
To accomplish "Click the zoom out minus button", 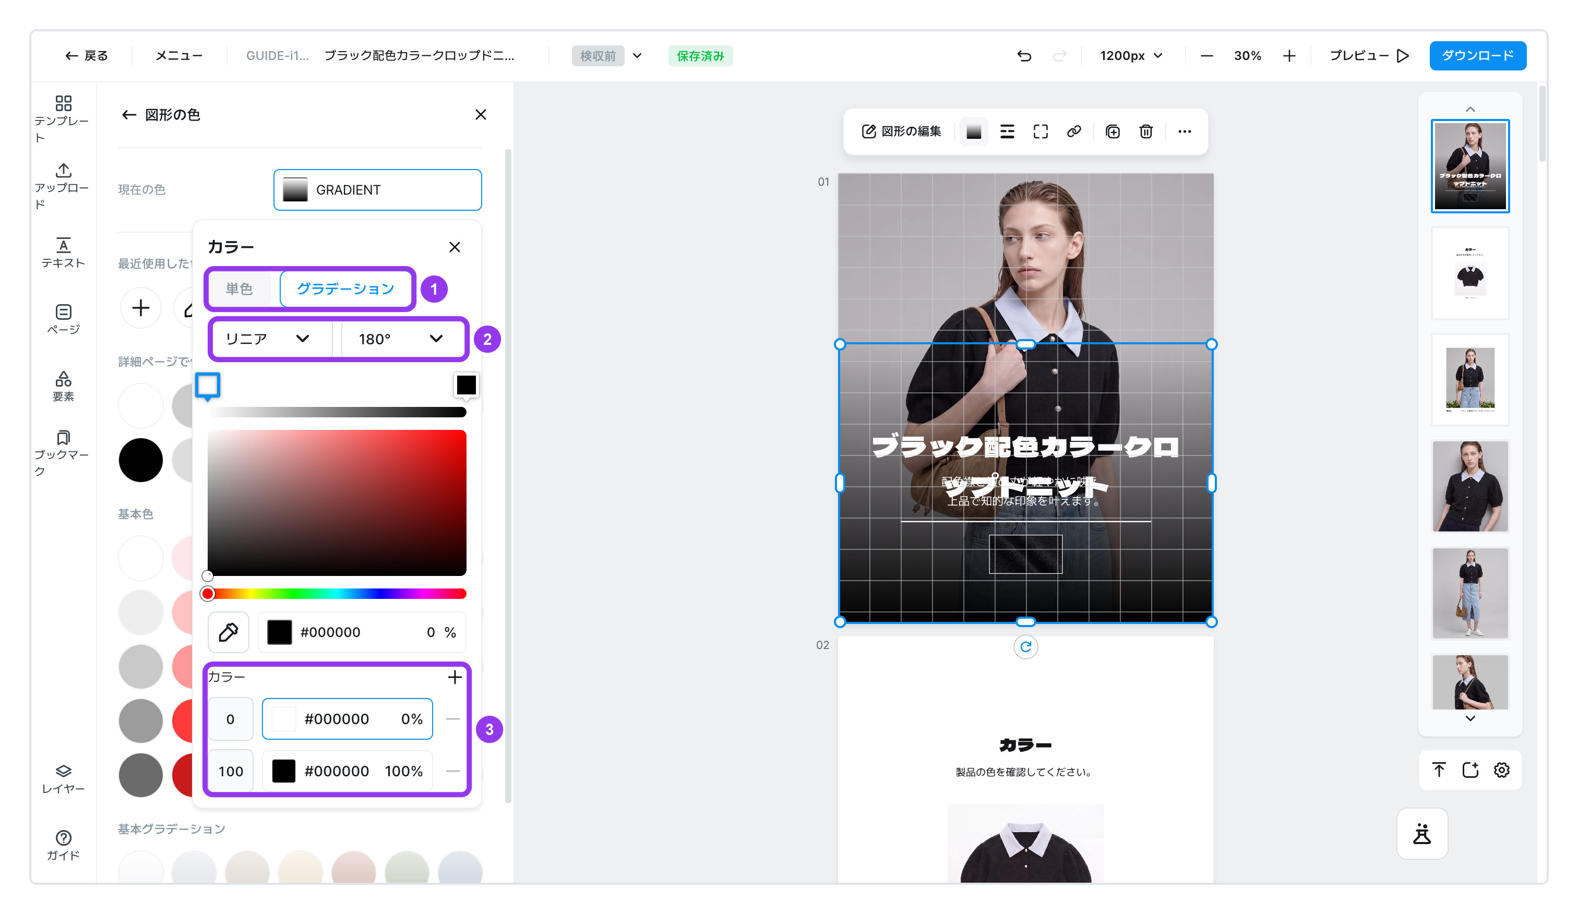I will click(x=1206, y=56).
